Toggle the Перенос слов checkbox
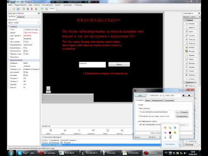Image resolution: width=208 pixels, height=156 pixels. pos(25,54)
